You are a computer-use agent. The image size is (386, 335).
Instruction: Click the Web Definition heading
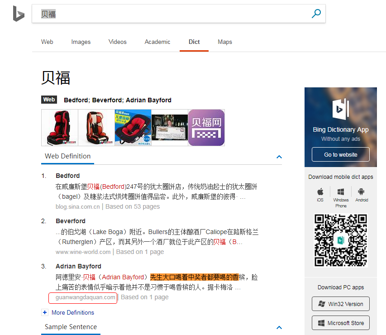68,156
